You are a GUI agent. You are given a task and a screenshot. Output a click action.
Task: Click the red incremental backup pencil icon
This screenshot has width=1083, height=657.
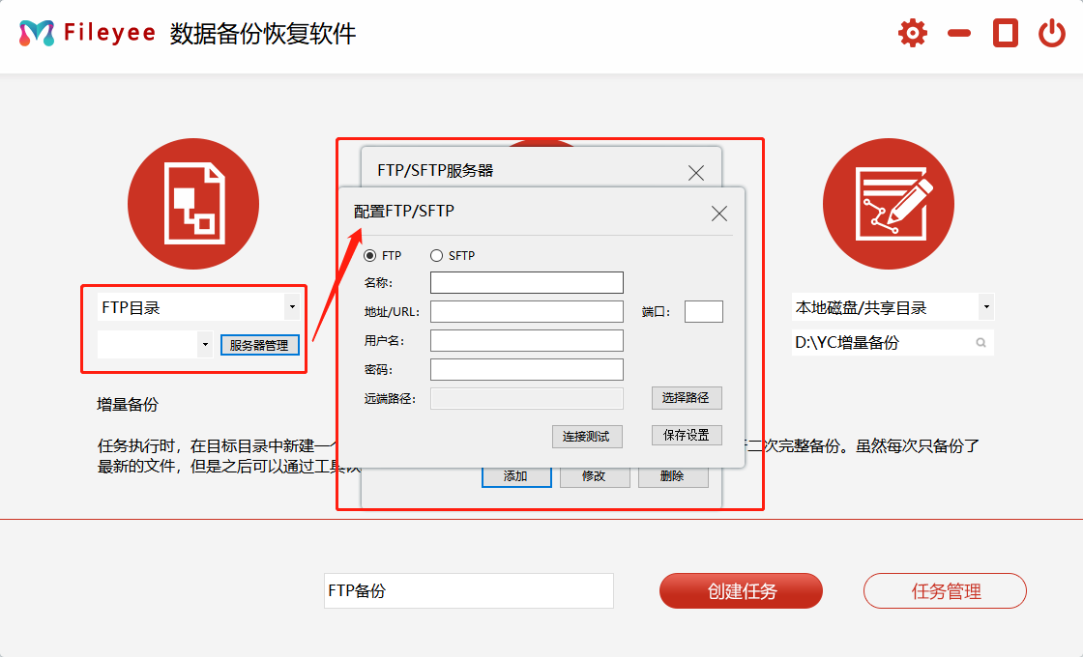point(889,204)
